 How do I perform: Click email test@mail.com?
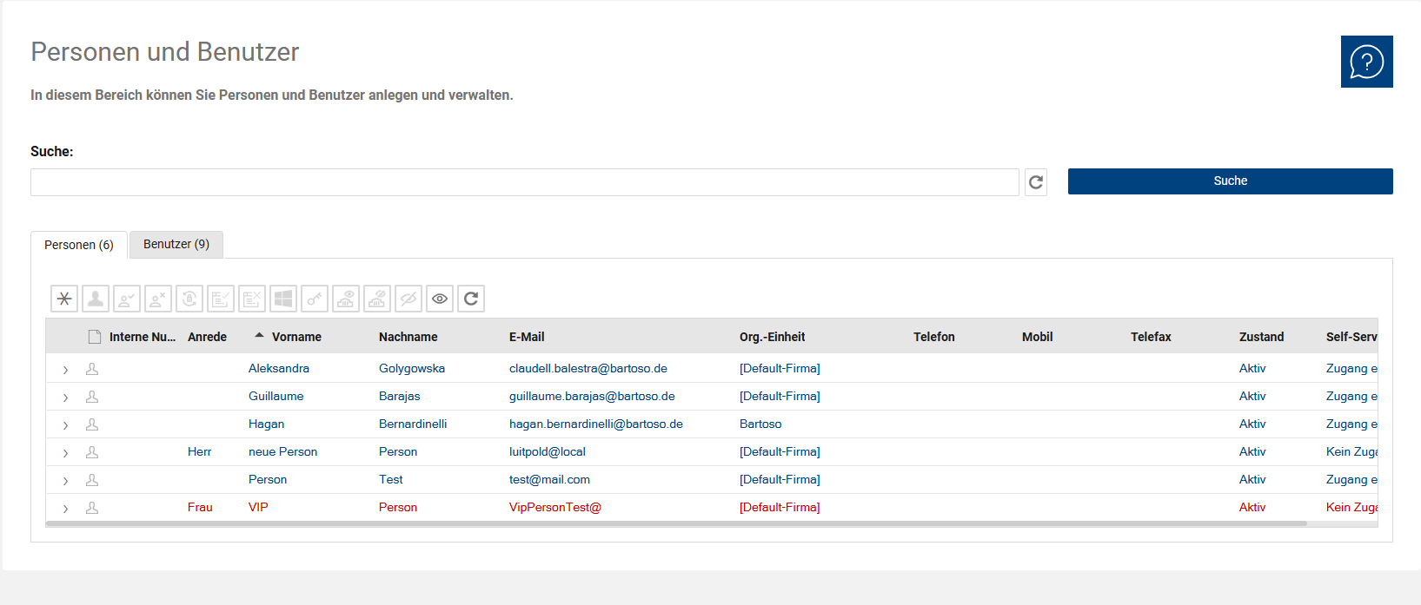click(549, 479)
